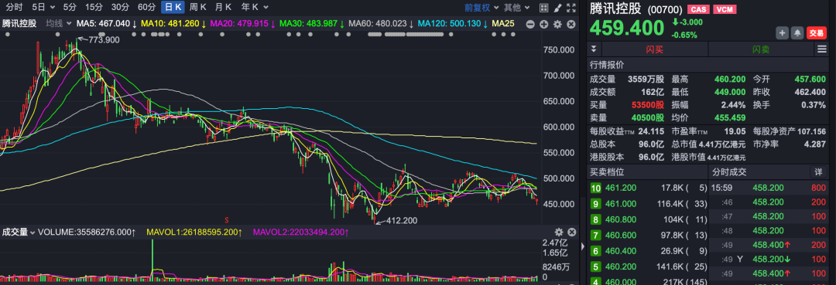The width and height of the screenshot is (836, 285).
Task: Open trade details with 详 button
Action: pyautogui.click(x=818, y=172)
